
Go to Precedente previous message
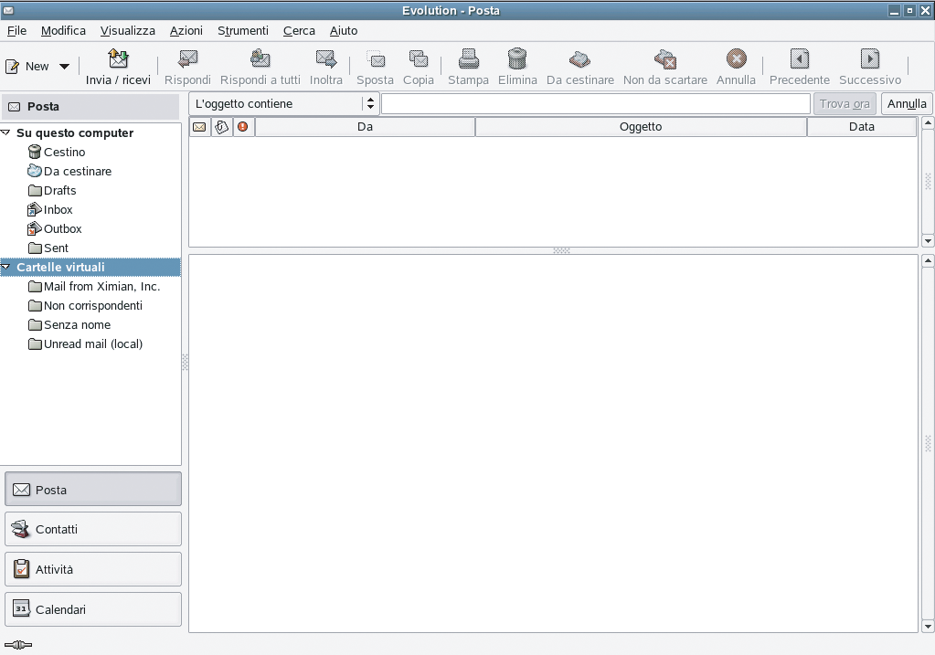tap(799, 60)
